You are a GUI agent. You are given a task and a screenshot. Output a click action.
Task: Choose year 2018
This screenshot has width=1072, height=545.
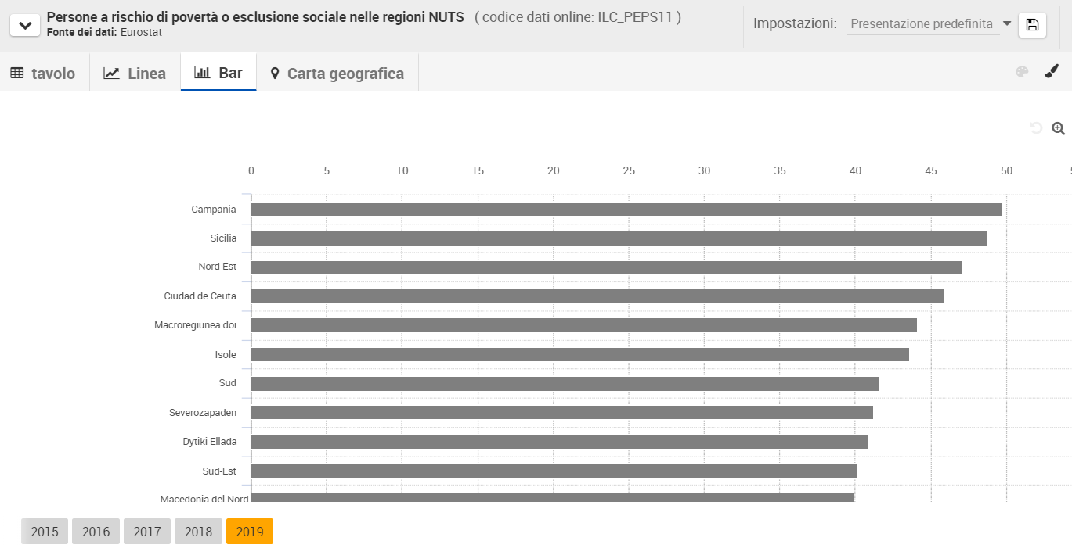(x=198, y=532)
